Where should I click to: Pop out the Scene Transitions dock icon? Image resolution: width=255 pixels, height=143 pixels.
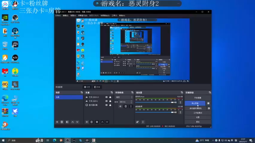(132, 92)
